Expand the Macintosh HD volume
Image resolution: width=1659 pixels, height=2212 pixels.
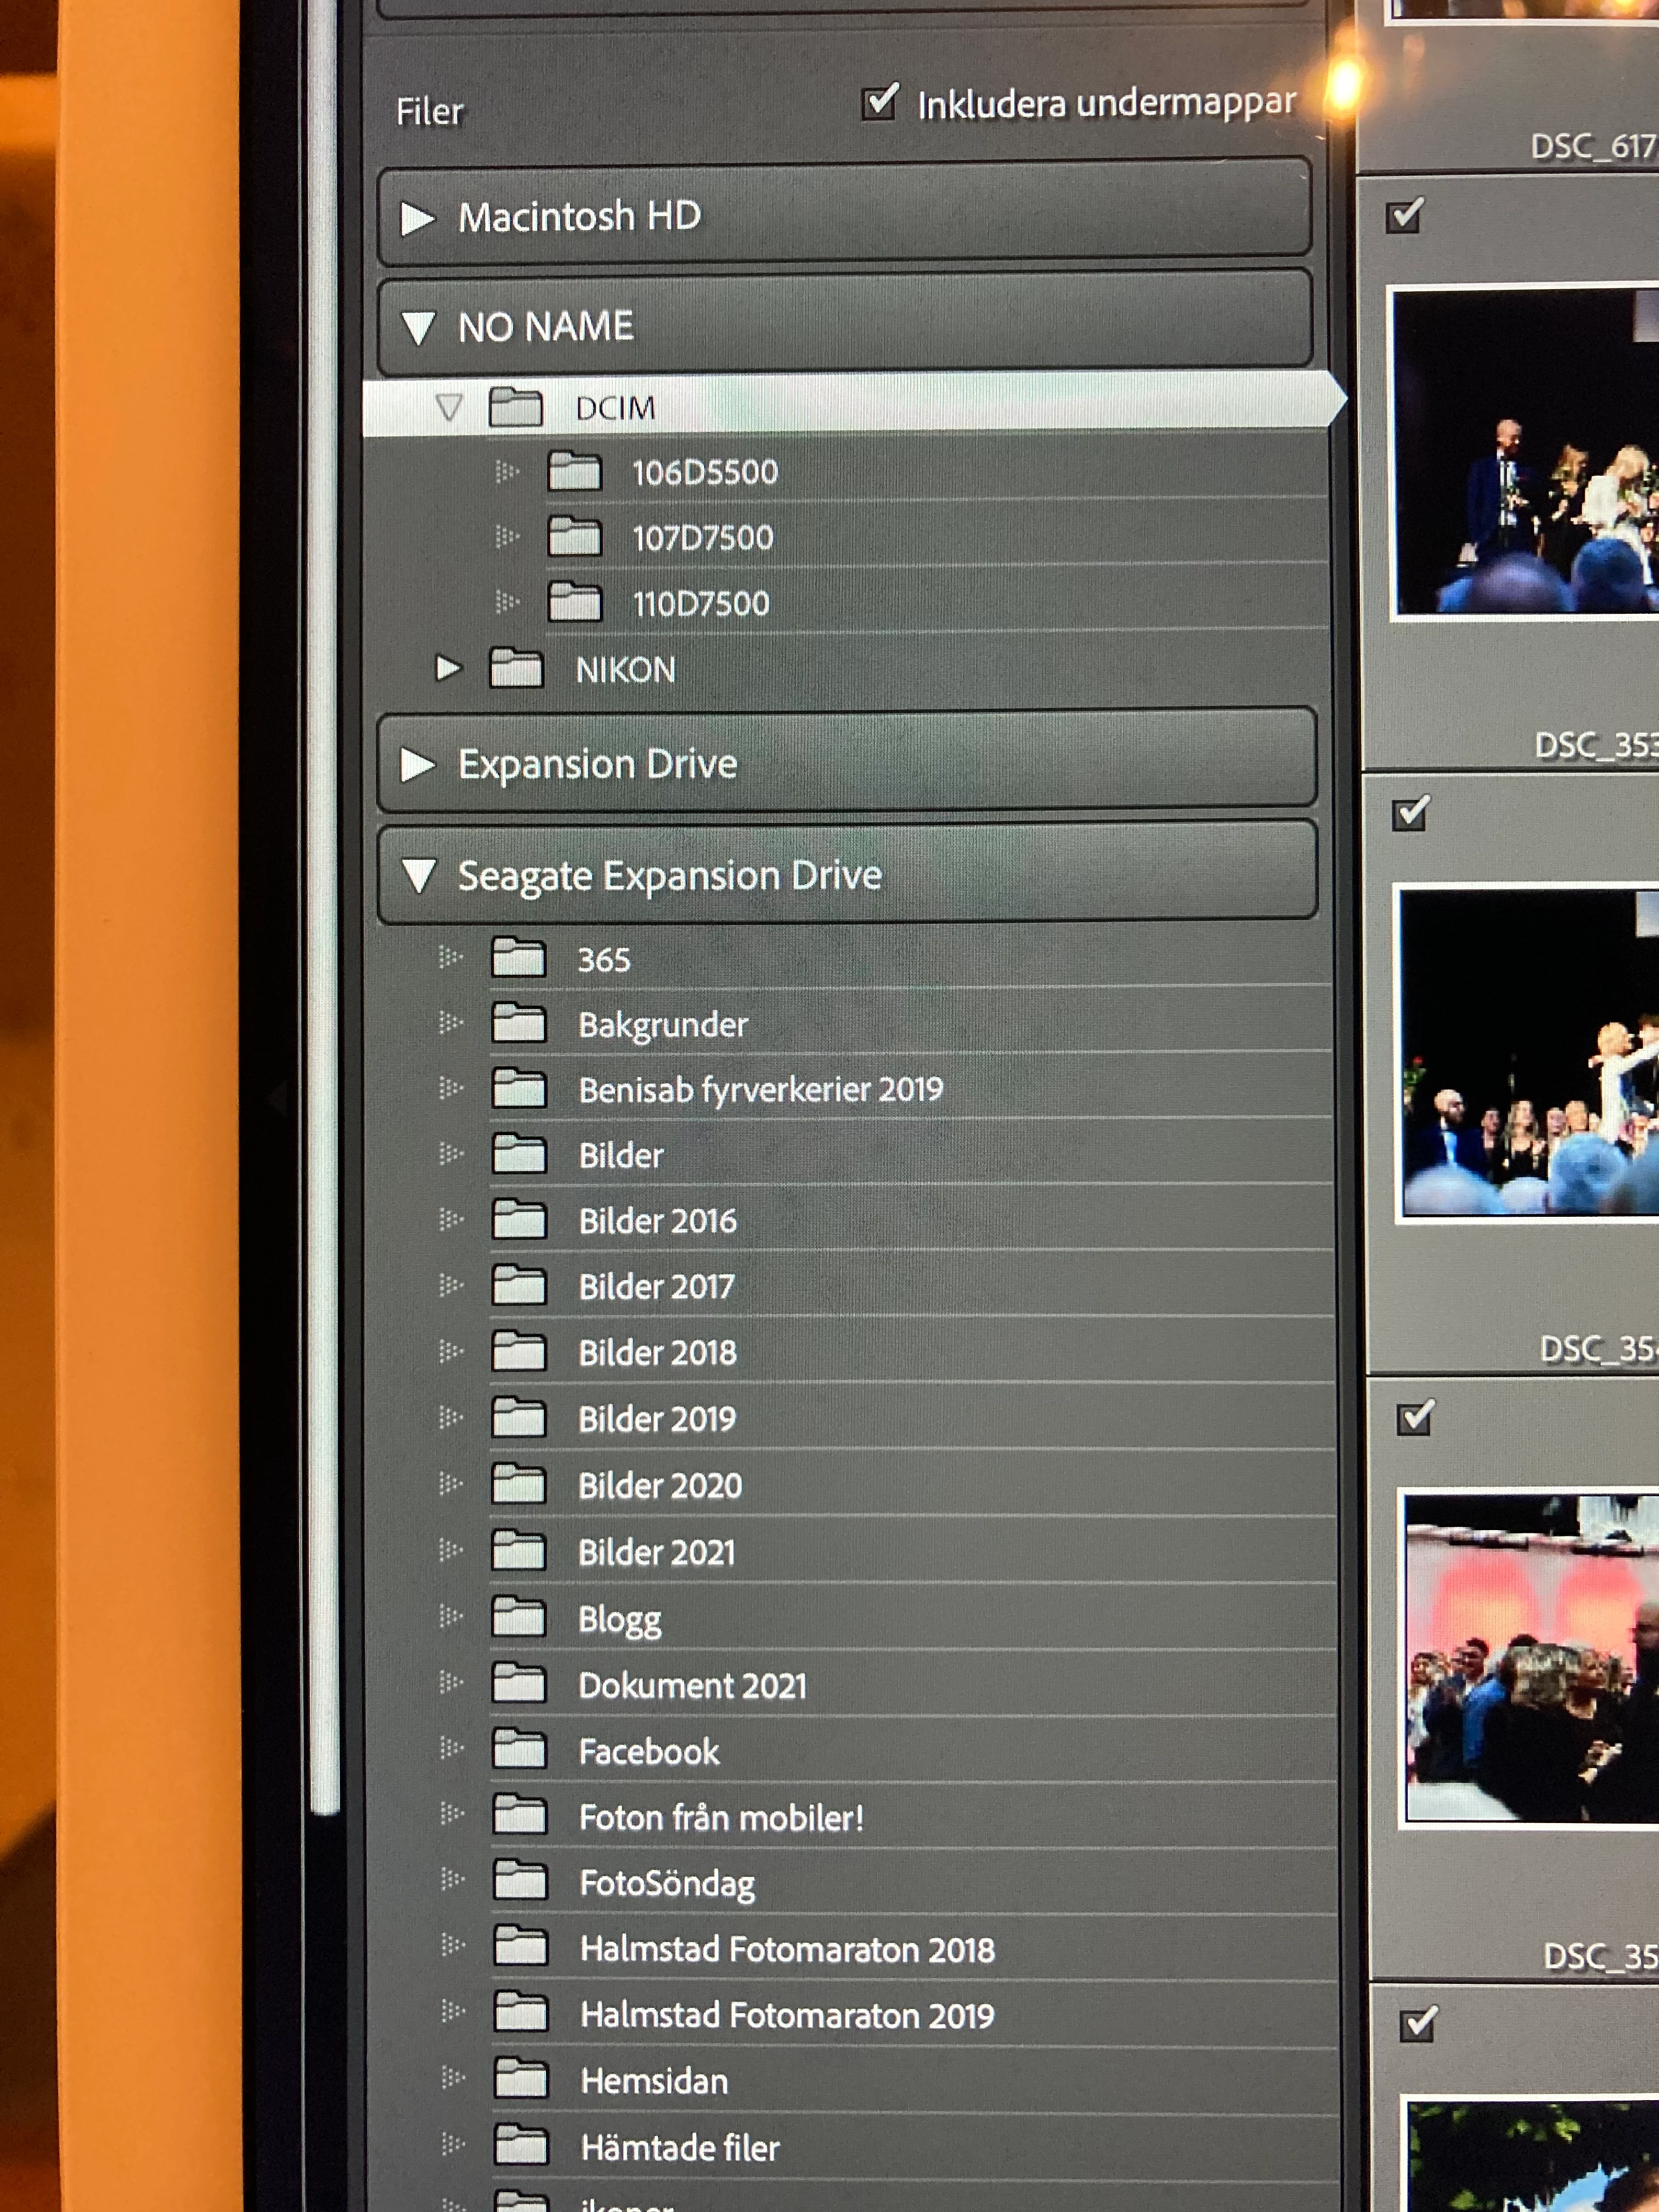[417, 218]
